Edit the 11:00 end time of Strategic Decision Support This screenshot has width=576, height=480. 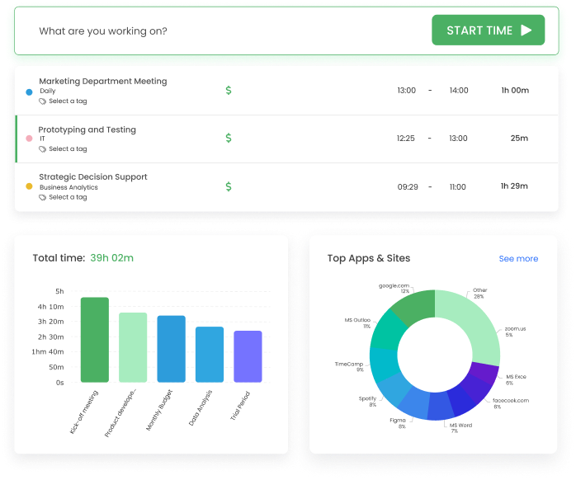click(458, 186)
